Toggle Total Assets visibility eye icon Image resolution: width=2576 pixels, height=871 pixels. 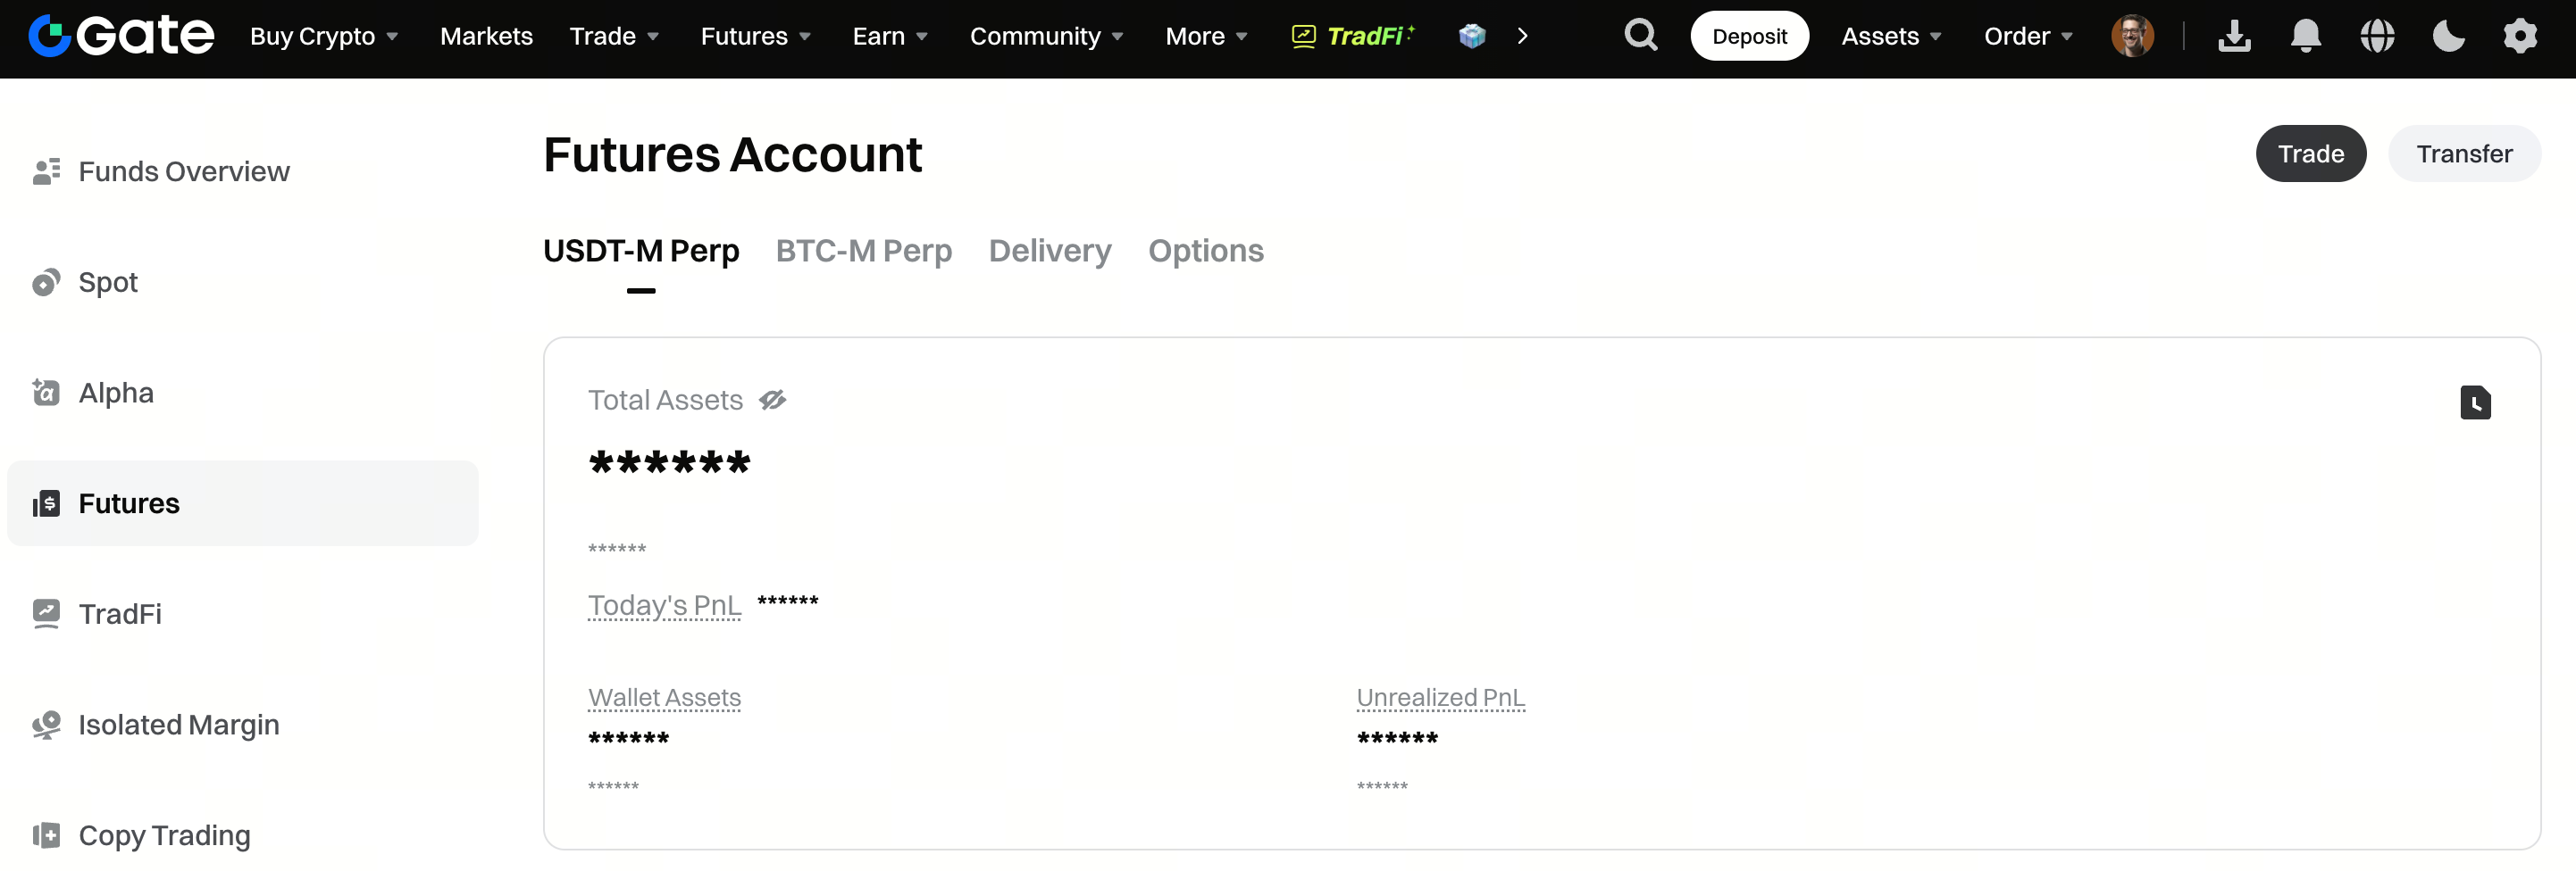point(772,401)
